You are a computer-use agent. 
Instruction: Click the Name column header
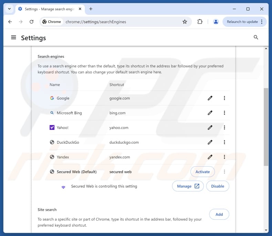click(55, 85)
